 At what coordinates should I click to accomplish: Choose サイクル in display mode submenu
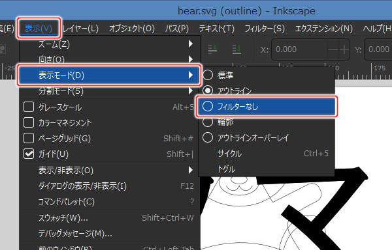[267, 154]
